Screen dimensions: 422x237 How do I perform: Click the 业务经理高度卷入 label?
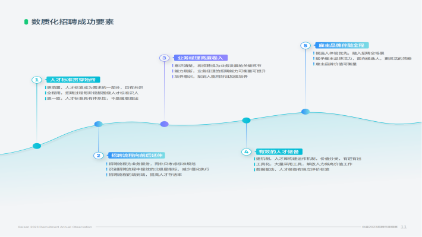point(200,58)
